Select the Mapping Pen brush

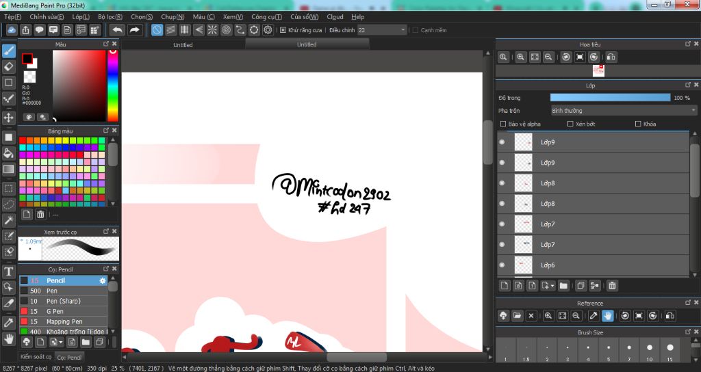coord(64,321)
